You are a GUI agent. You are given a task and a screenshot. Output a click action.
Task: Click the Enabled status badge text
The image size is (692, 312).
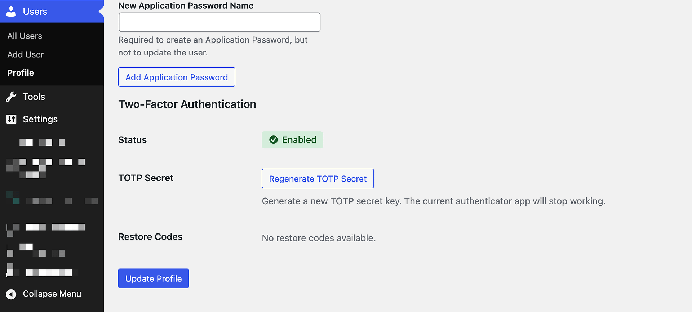coord(299,140)
